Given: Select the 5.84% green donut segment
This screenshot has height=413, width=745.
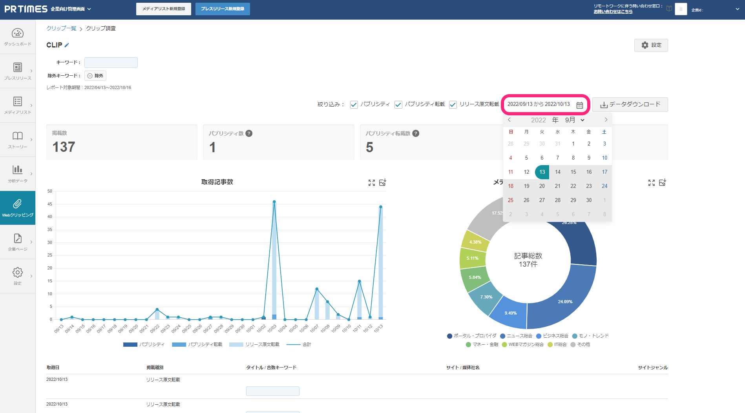Looking at the screenshot, I should pos(475,277).
